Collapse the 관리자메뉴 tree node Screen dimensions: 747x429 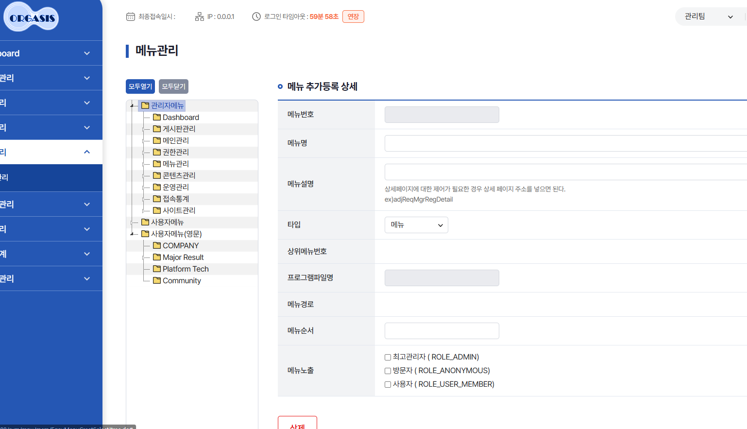(x=132, y=105)
